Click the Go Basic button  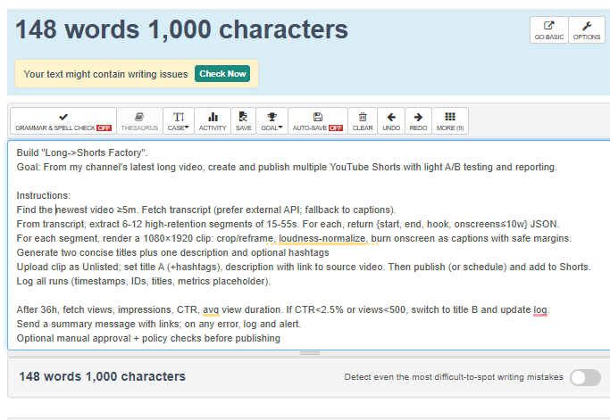548,30
